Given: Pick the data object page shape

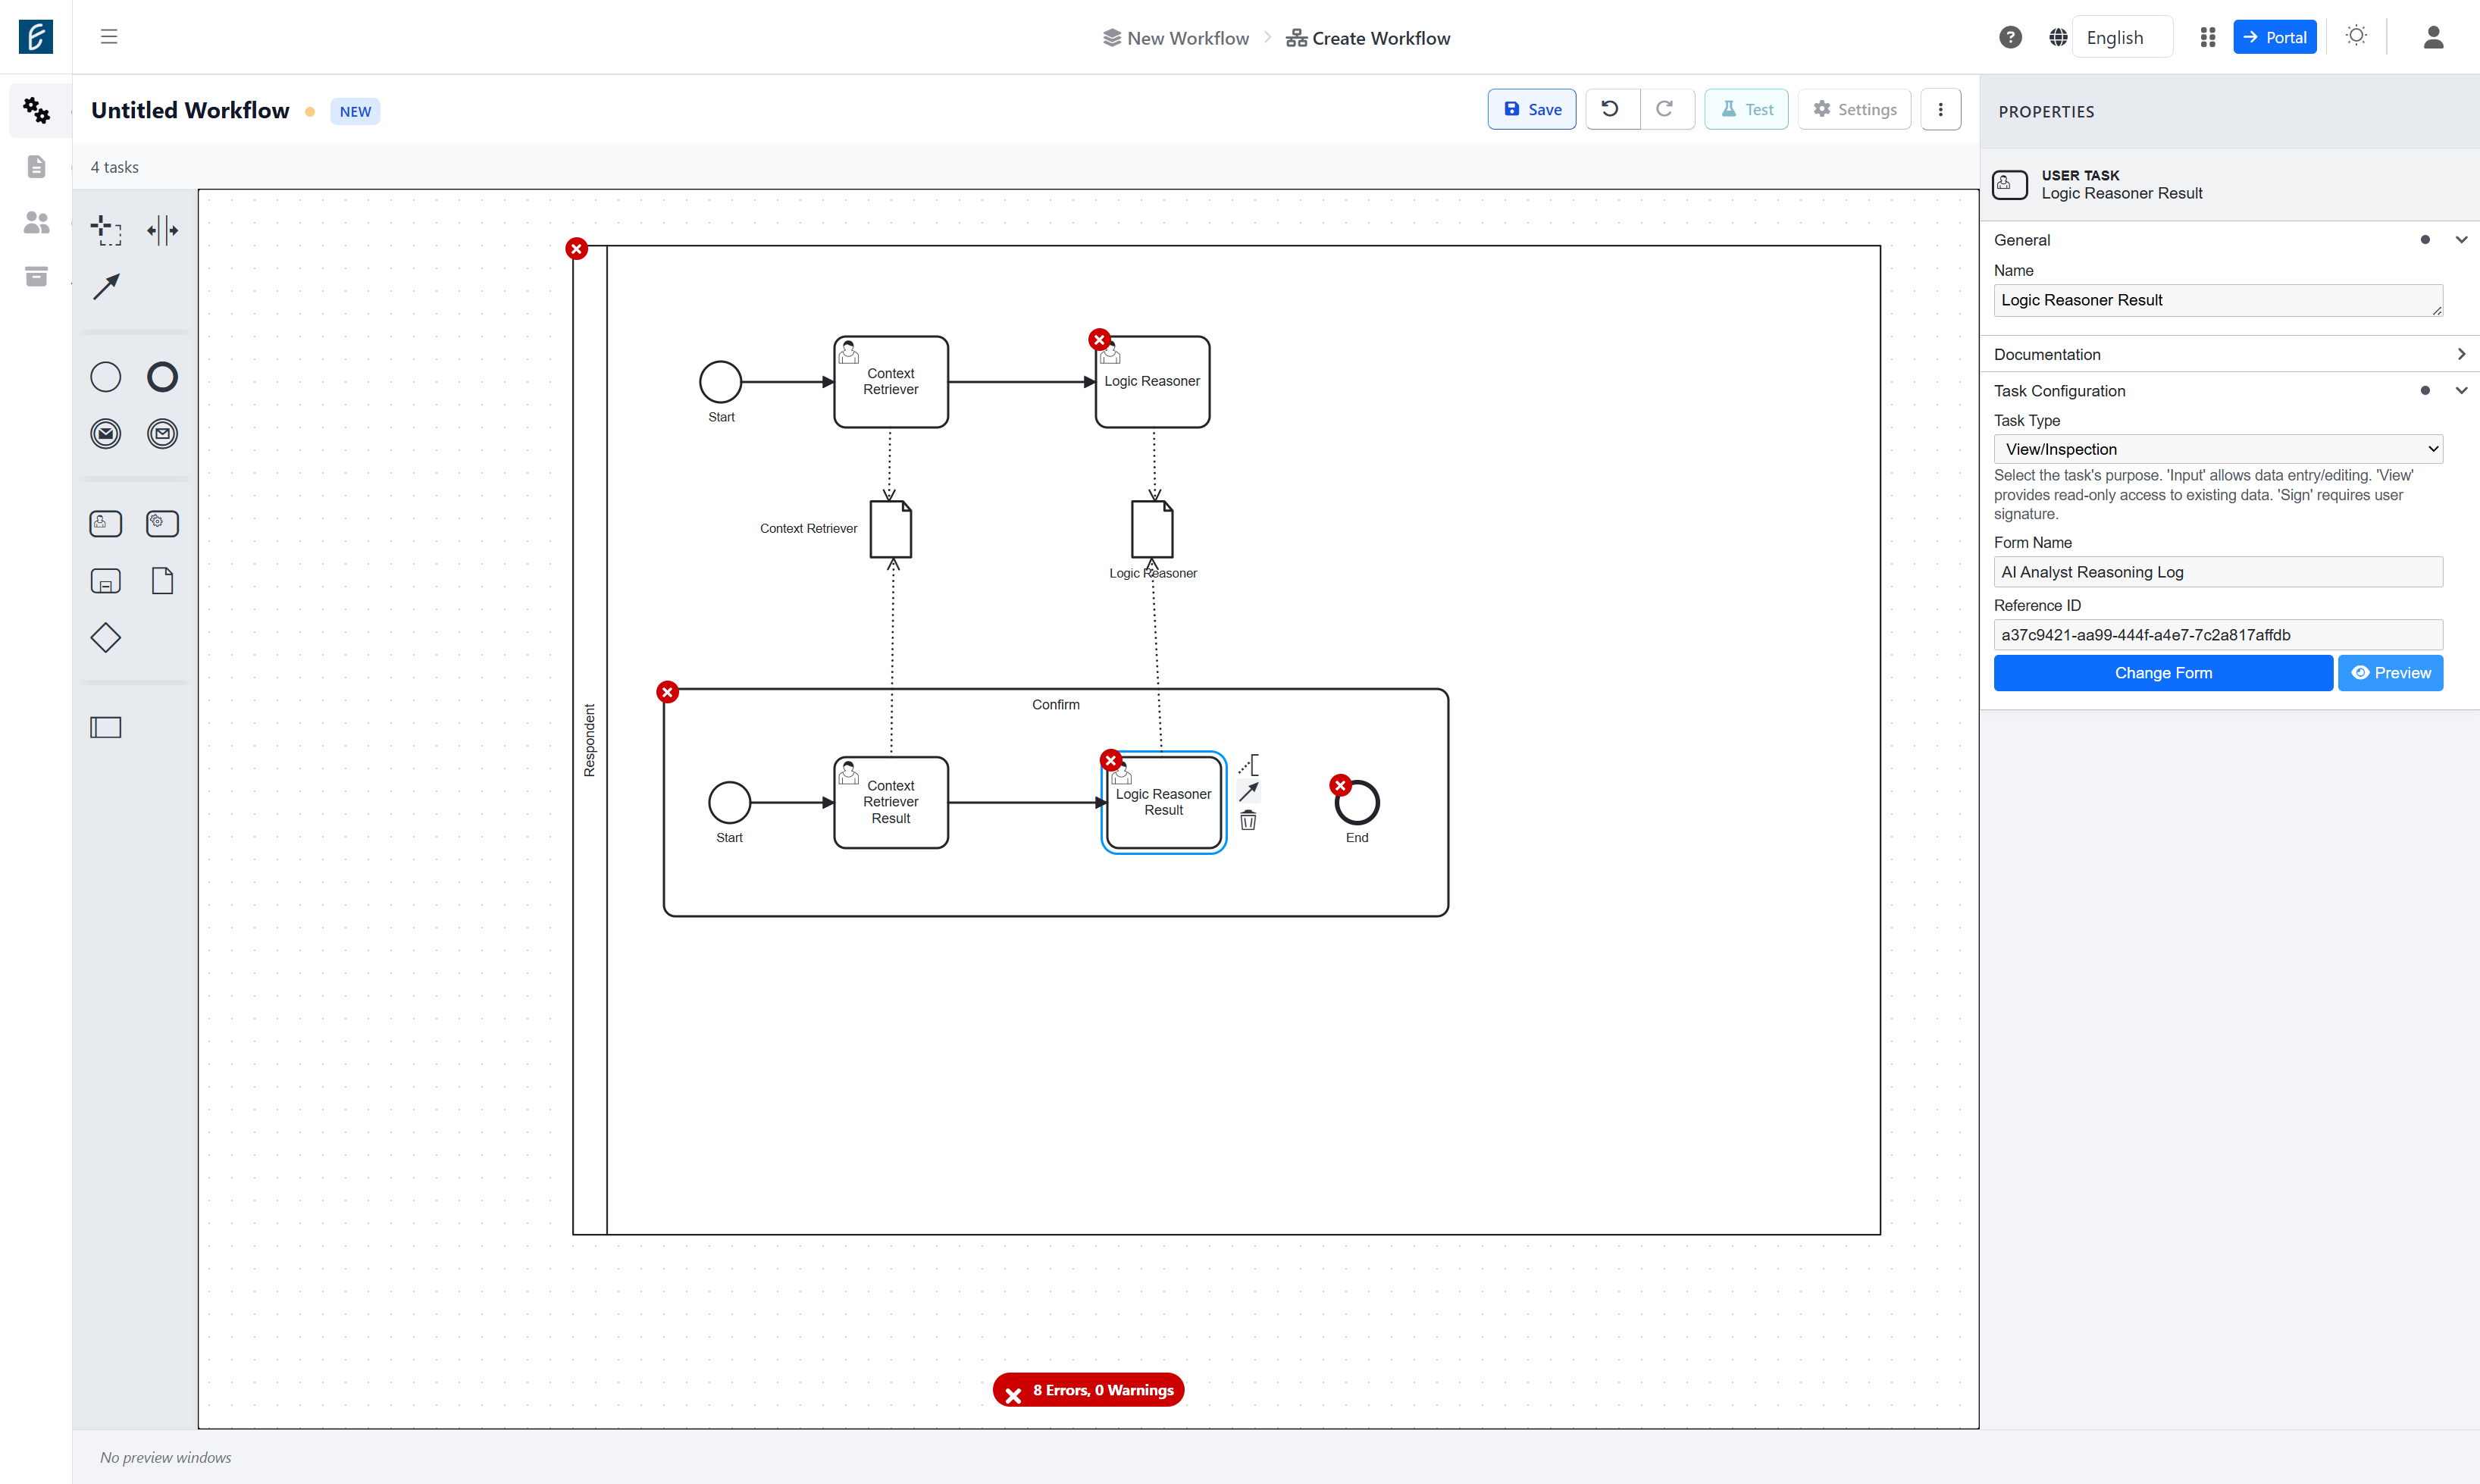Looking at the screenshot, I should [162, 581].
